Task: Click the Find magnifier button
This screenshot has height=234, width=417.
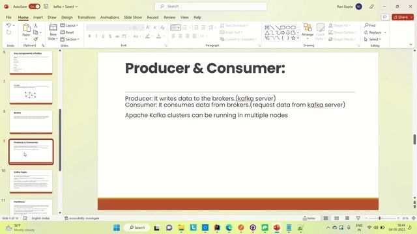Action: click(369, 25)
